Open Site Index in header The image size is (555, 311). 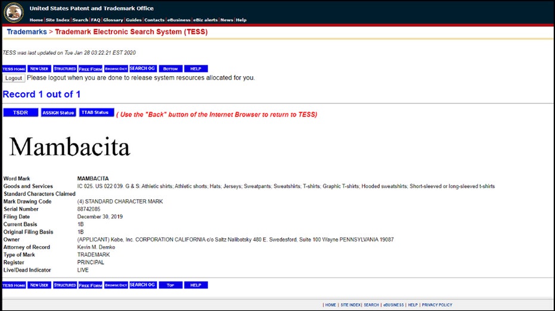(57, 20)
